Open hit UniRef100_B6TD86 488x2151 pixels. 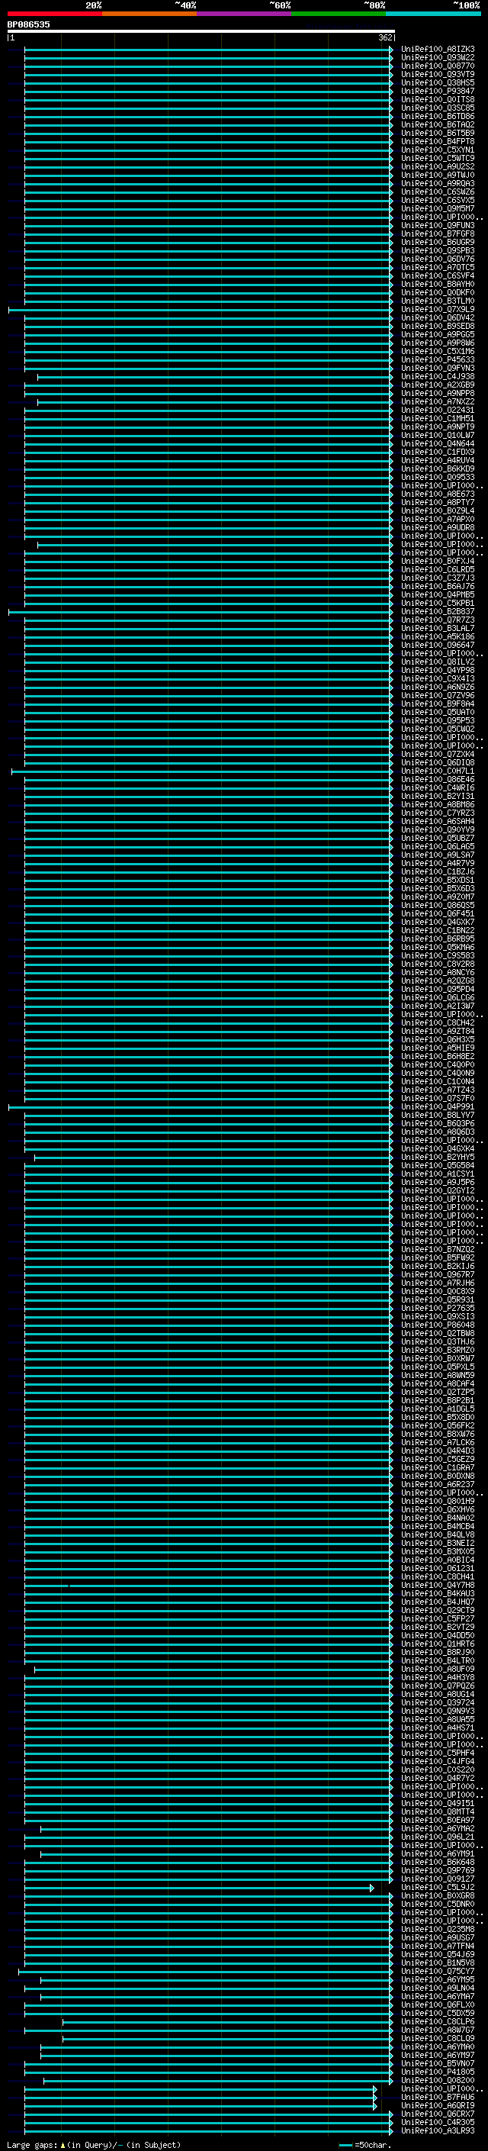click(438, 116)
